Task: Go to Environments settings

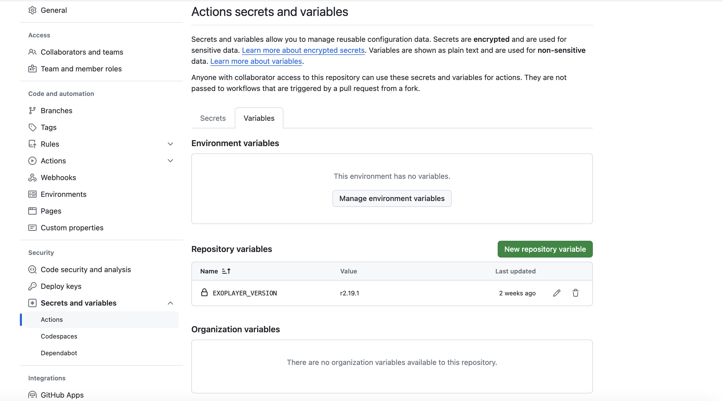Action: (64, 194)
